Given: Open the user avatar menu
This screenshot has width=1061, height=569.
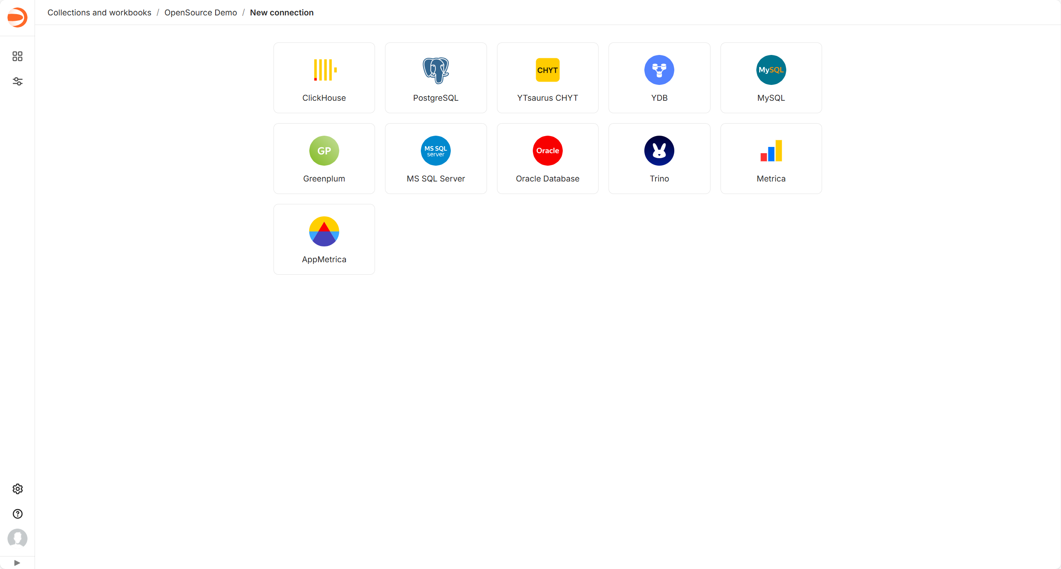Looking at the screenshot, I should (17, 538).
